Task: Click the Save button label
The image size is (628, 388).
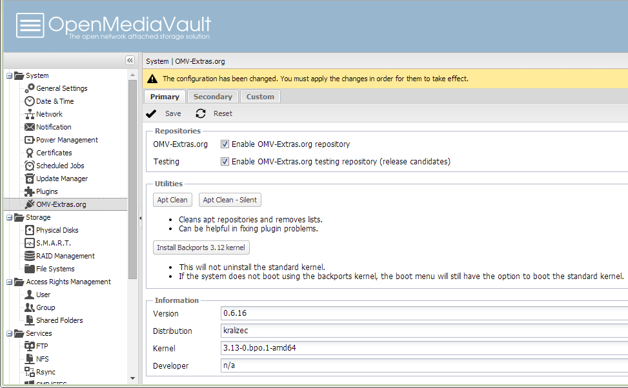Action: click(173, 113)
